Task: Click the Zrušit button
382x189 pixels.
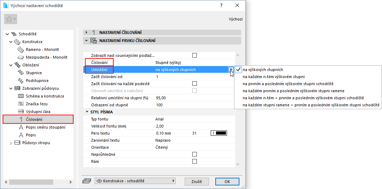Action: point(196,181)
